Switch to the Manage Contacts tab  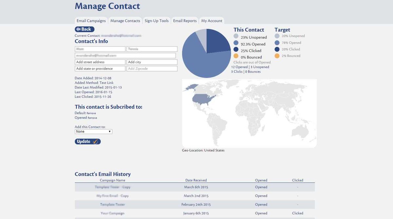[125, 21]
